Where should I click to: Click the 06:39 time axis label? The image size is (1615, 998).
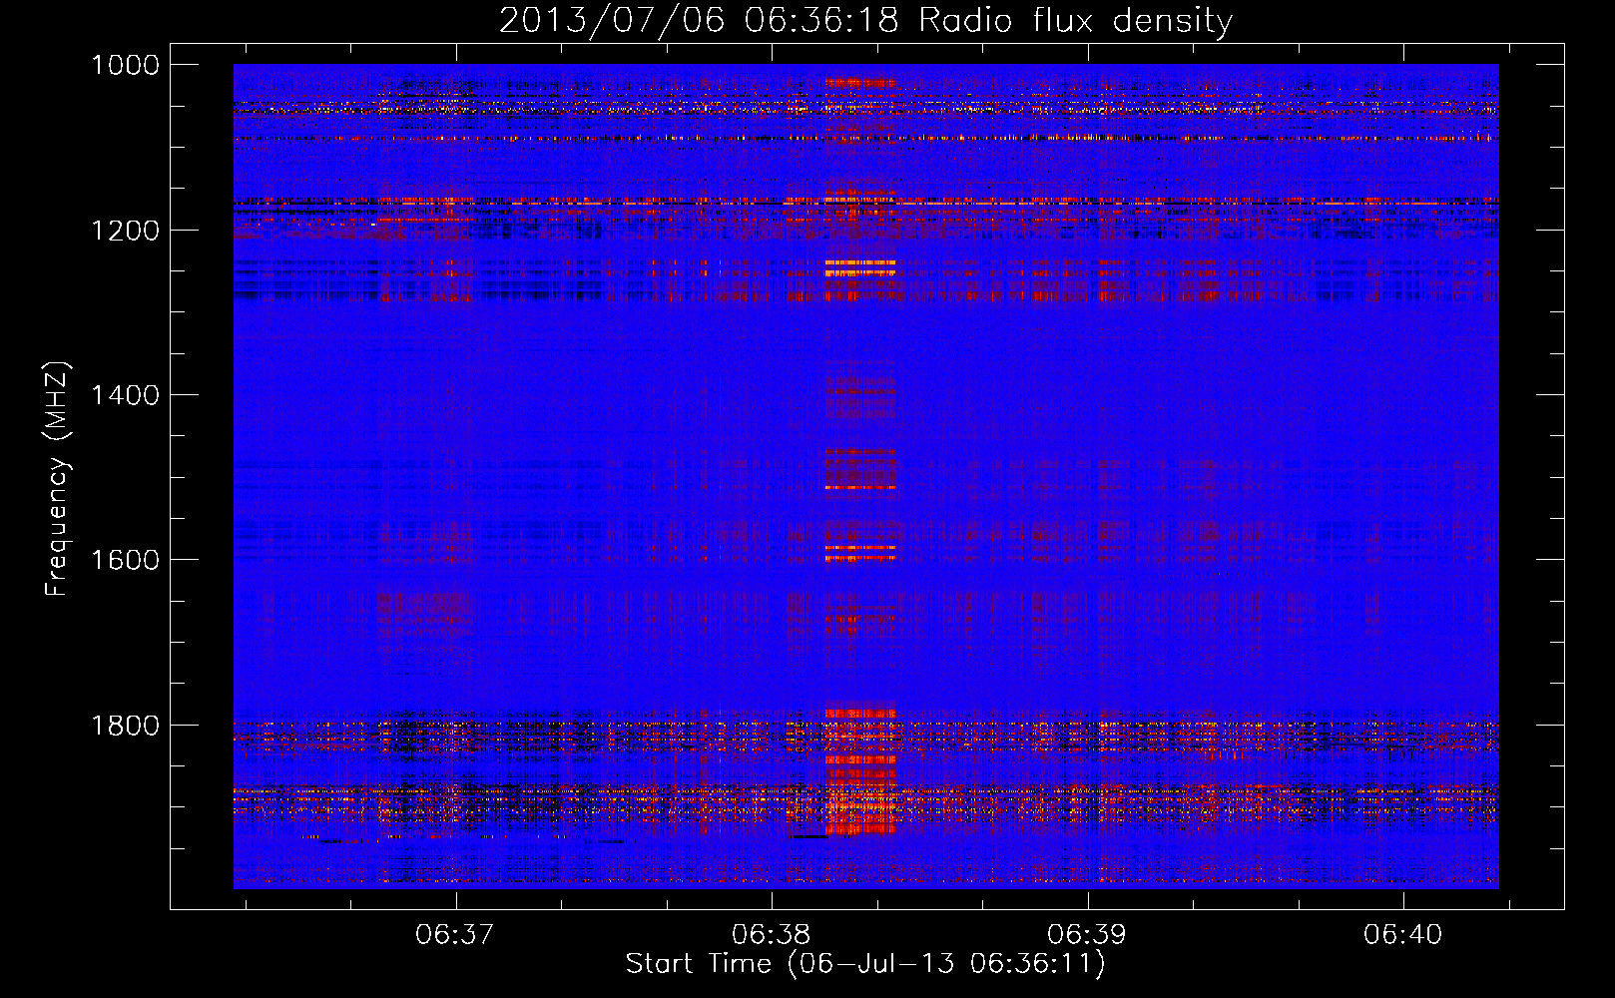1087,934
